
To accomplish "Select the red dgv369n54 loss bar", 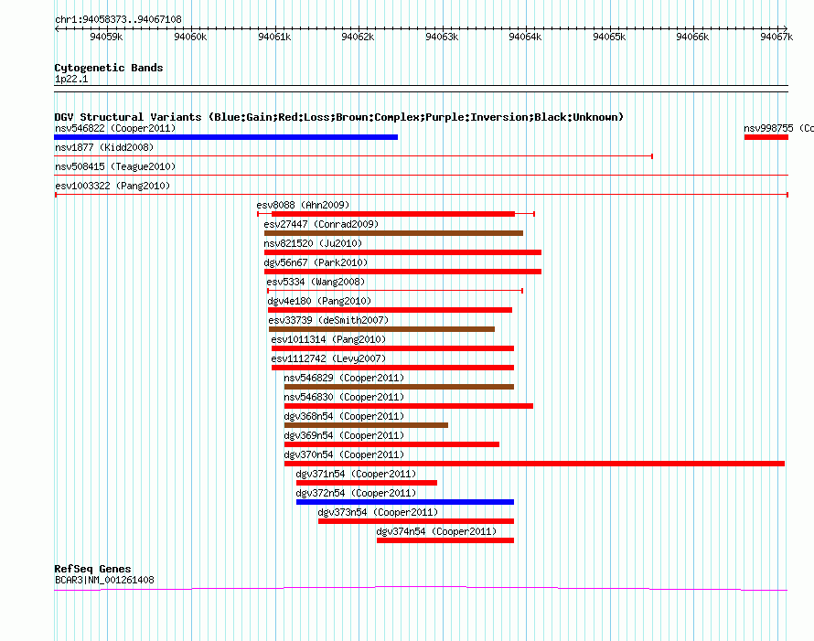I will (x=392, y=444).
